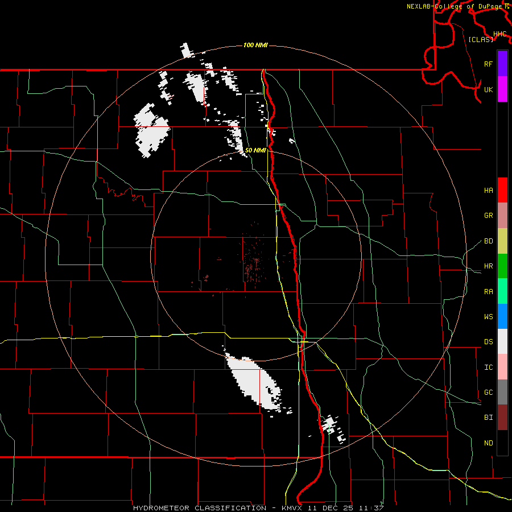Select the light pink IC legend swatch

pos(502,367)
